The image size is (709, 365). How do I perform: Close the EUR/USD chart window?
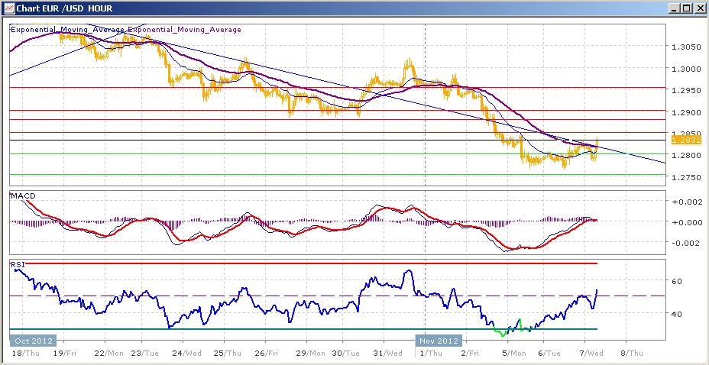point(698,8)
